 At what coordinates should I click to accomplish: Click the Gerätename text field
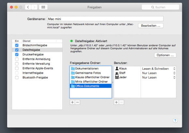pyautogui.click(x=105, y=19)
